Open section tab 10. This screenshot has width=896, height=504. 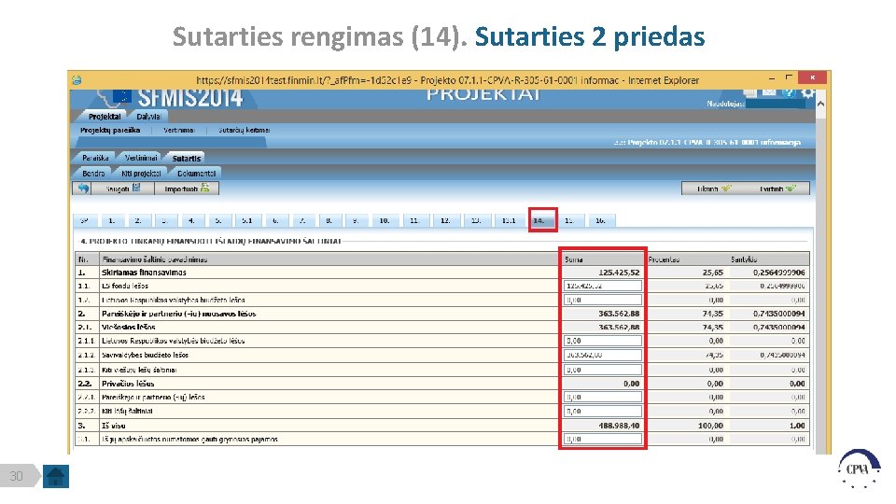coord(385,220)
